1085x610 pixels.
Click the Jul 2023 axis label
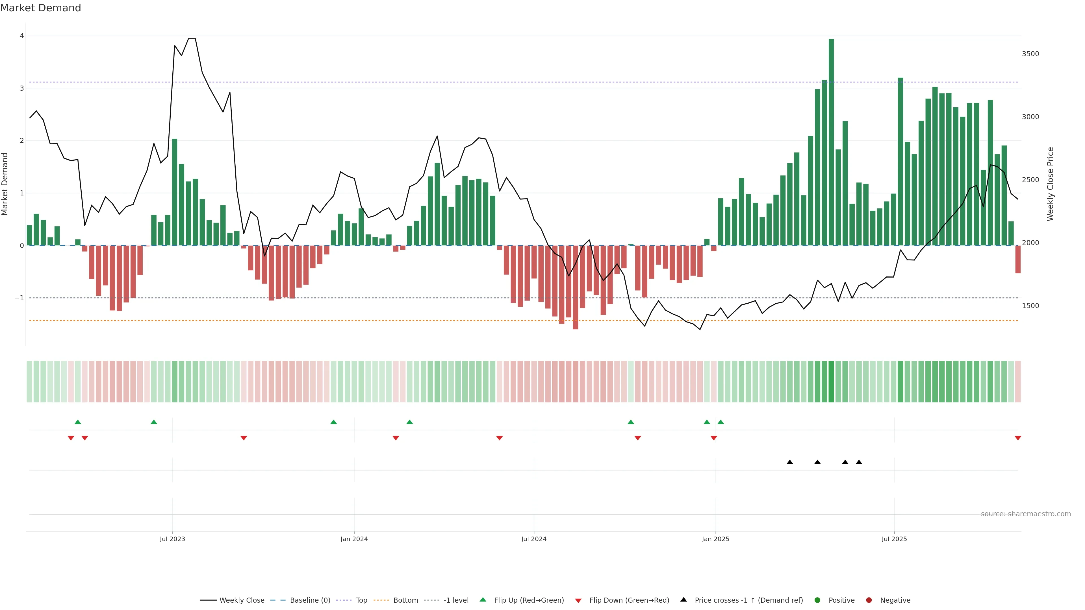point(172,539)
